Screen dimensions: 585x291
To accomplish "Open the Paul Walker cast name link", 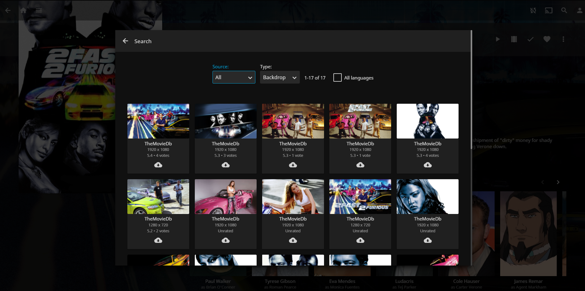I will tap(218, 281).
